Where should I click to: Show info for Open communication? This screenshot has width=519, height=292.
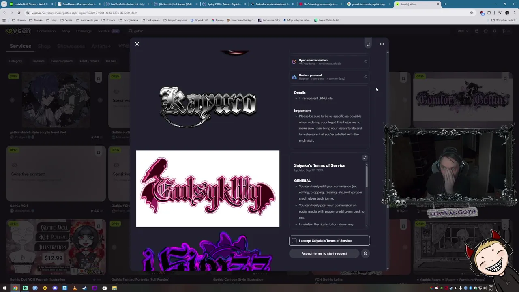(x=366, y=62)
